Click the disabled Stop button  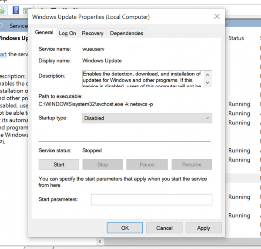103,164
